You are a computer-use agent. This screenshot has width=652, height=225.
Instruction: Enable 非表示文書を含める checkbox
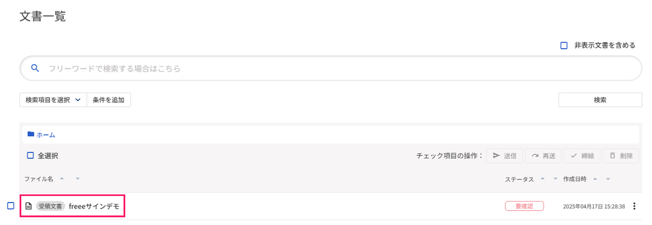[564, 46]
